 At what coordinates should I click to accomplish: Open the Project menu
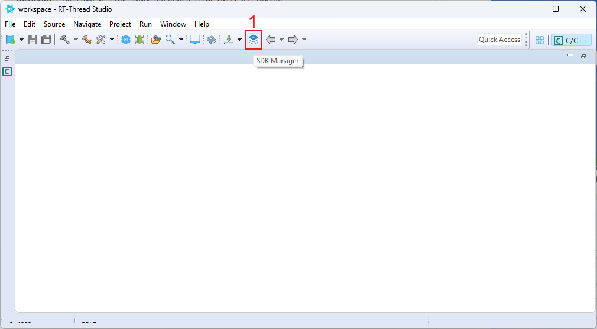[120, 24]
